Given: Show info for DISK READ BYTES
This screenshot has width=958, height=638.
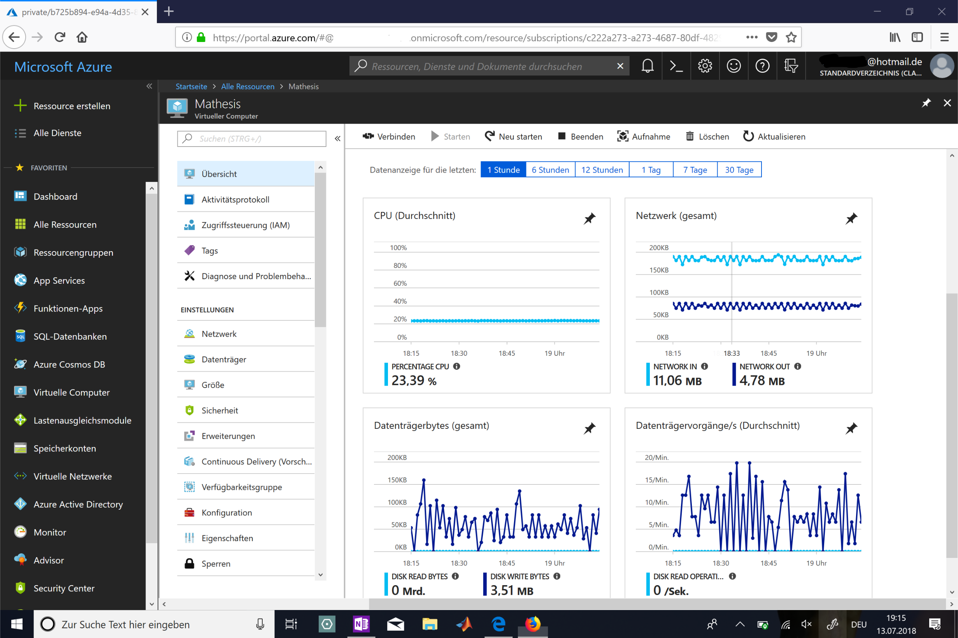Looking at the screenshot, I should [x=455, y=576].
